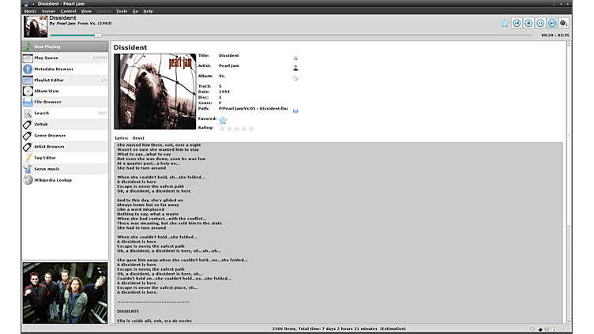Collapse lyrics with the (less) link
The image size is (594, 334).
[x=138, y=138]
